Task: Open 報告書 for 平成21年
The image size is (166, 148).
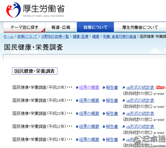Action: tap(112, 139)
